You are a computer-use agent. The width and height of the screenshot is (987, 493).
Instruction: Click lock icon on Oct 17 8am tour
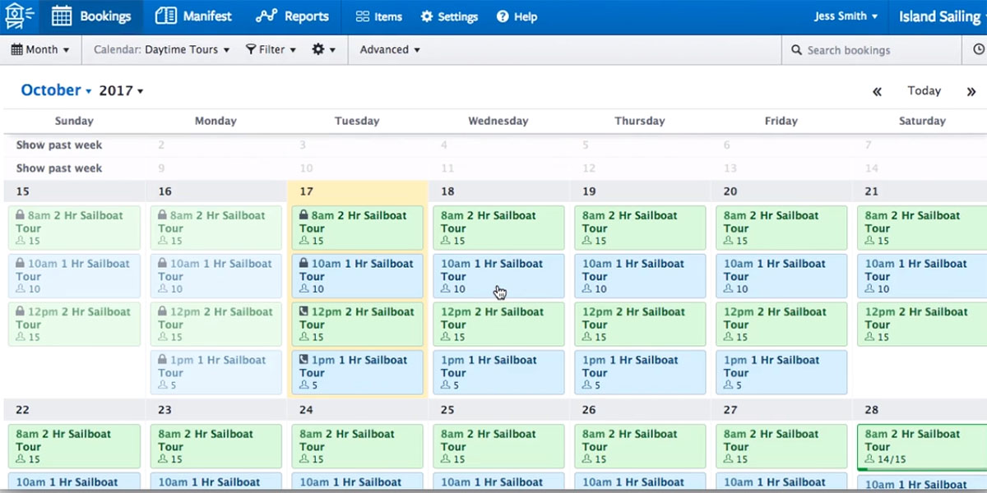[x=304, y=216]
